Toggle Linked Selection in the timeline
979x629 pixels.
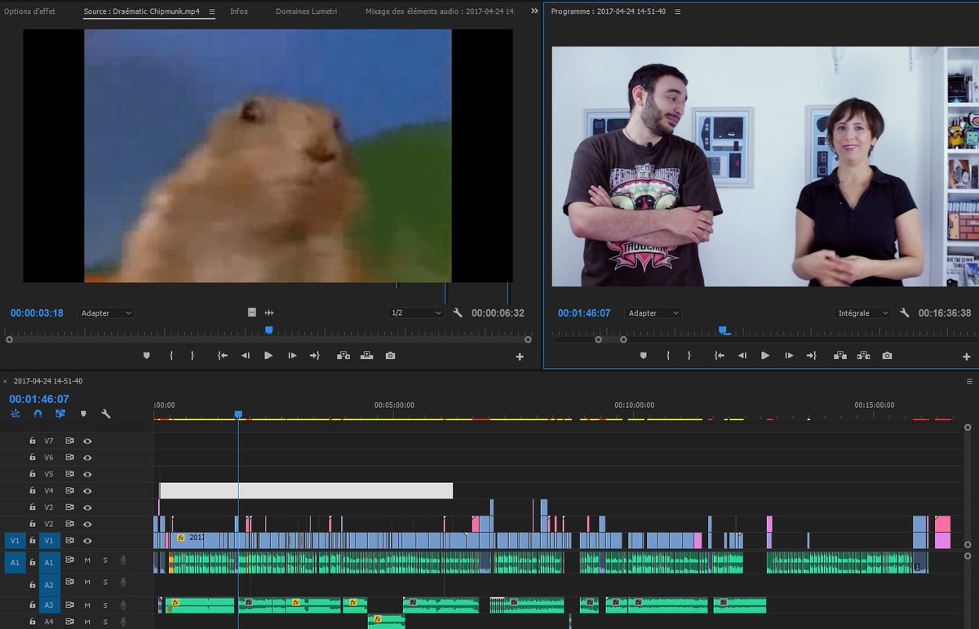coord(60,414)
